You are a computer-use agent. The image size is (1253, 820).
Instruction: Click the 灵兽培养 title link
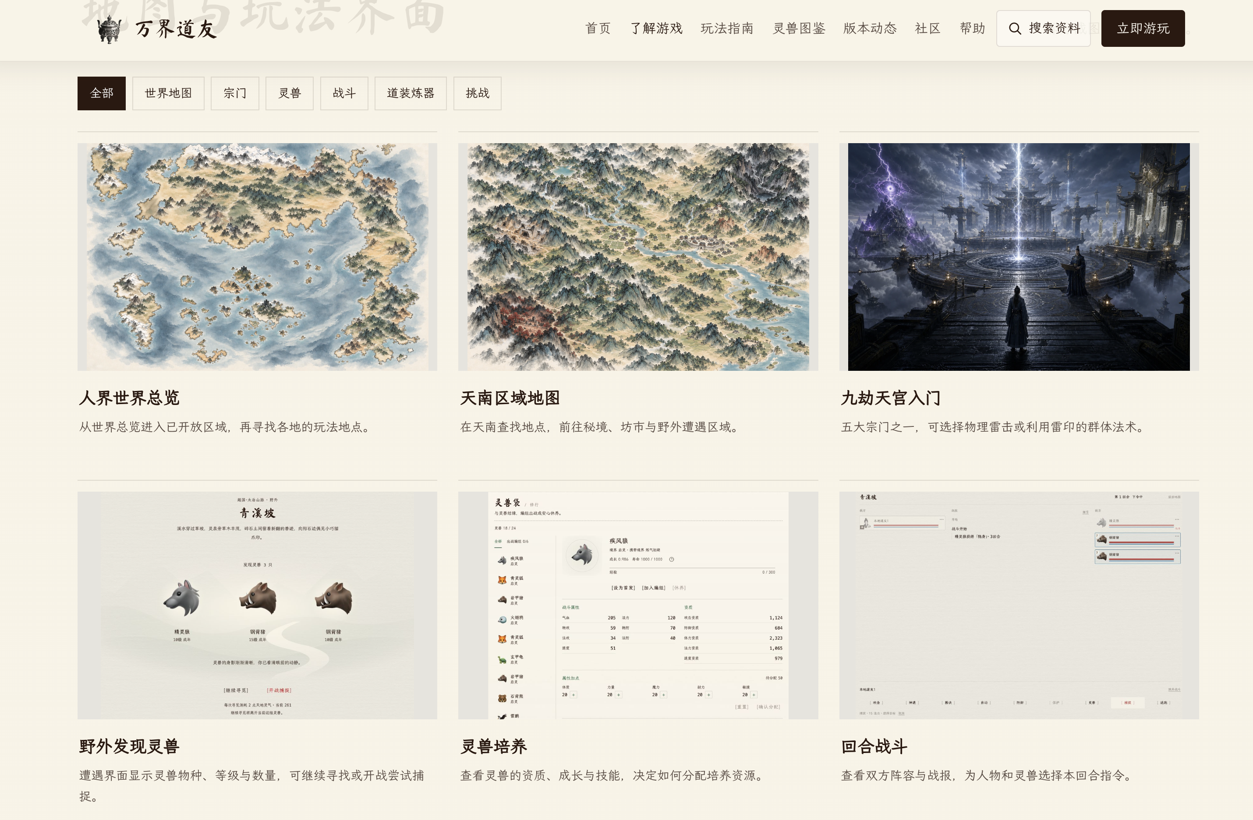click(x=493, y=746)
